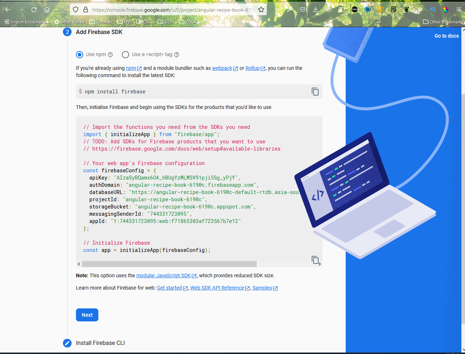
Task: Click Go to docs
Action: [x=447, y=36]
